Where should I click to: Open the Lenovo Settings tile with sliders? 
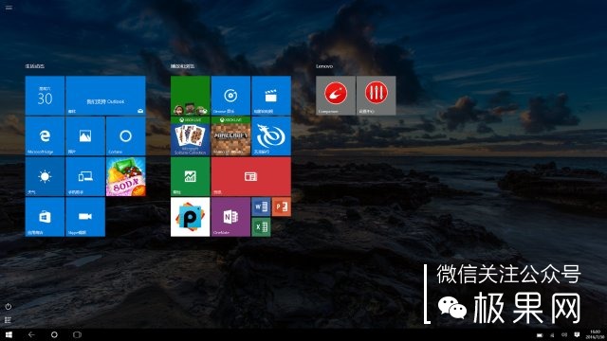click(377, 96)
